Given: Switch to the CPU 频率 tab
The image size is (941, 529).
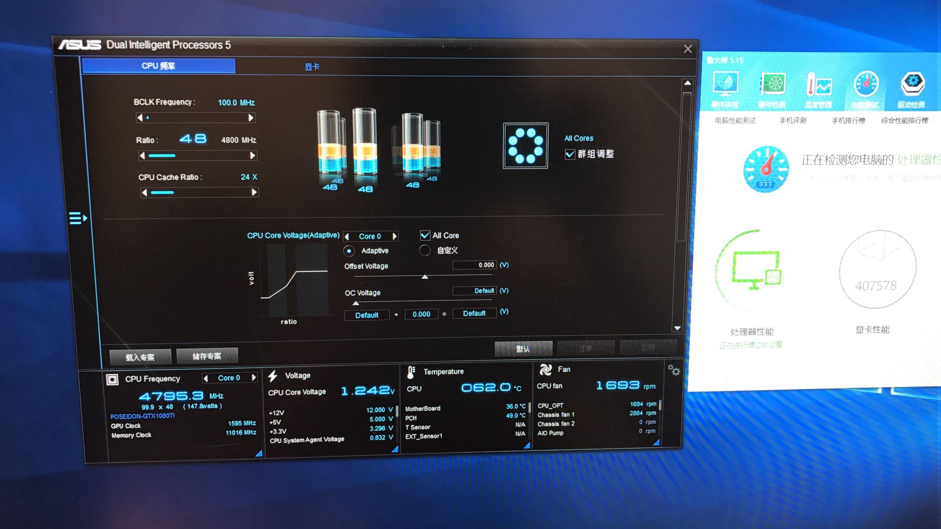Looking at the screenshot, I should (158, 66).
